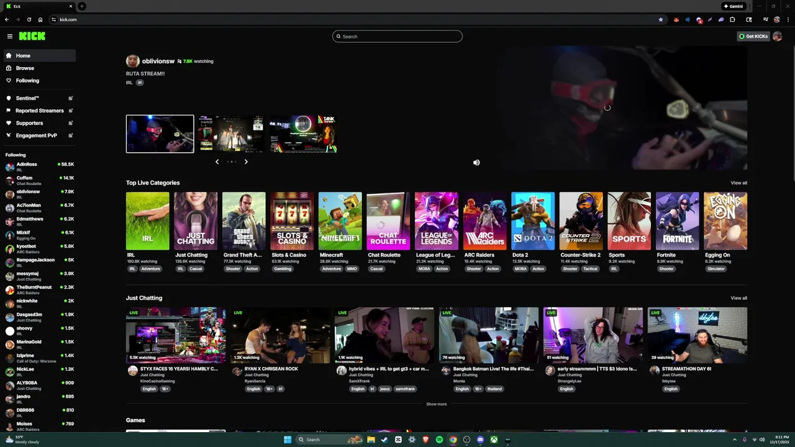Mute or unmute the featured stream volume
This screenshot has width=795, height=447.
[x=476, y=163]
